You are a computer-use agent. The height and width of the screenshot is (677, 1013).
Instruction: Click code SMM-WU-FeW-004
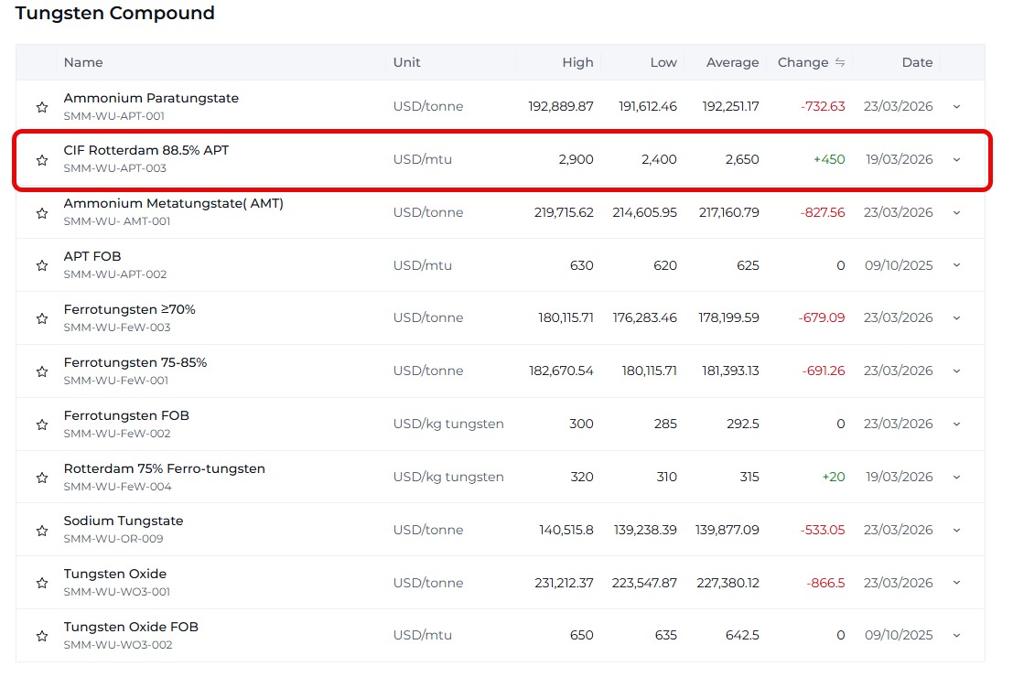click(x=117, y=487)
